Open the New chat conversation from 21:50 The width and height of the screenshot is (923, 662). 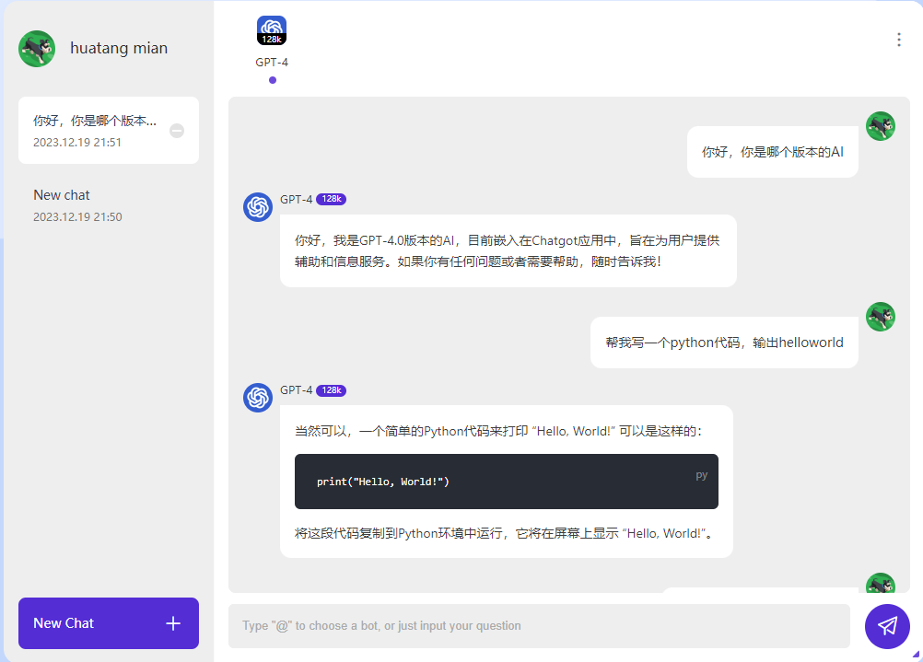click(109, 205)
